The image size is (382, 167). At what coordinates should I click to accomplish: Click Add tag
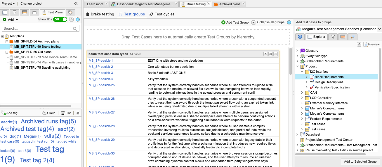click(x=10, y=113)
